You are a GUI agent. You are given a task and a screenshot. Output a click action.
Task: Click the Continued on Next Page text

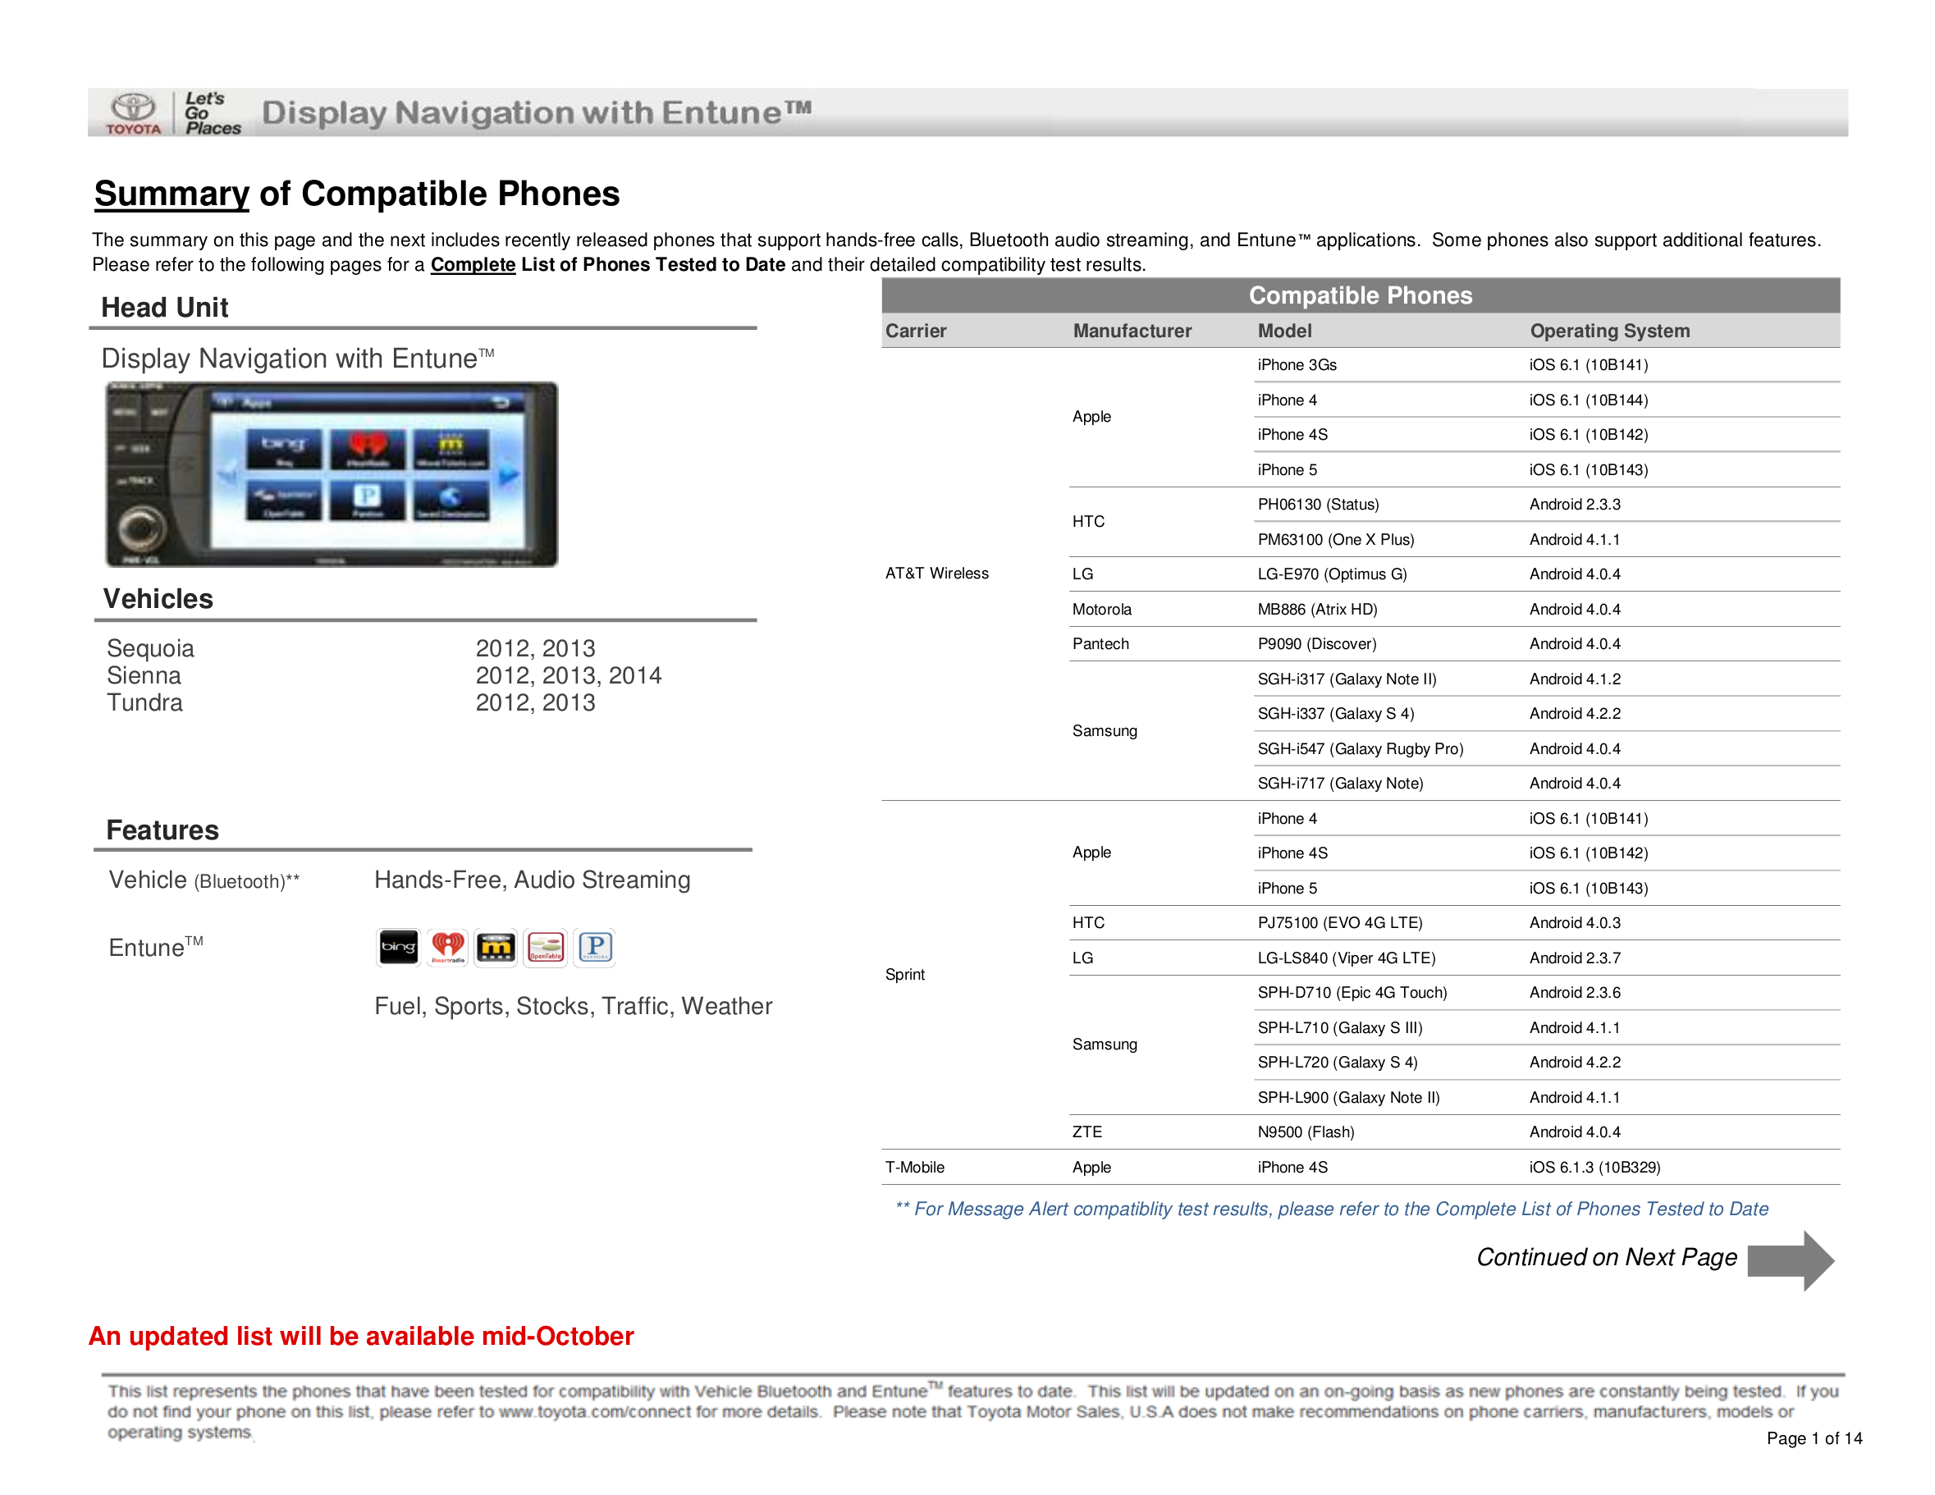(x=1606, y=1258)
